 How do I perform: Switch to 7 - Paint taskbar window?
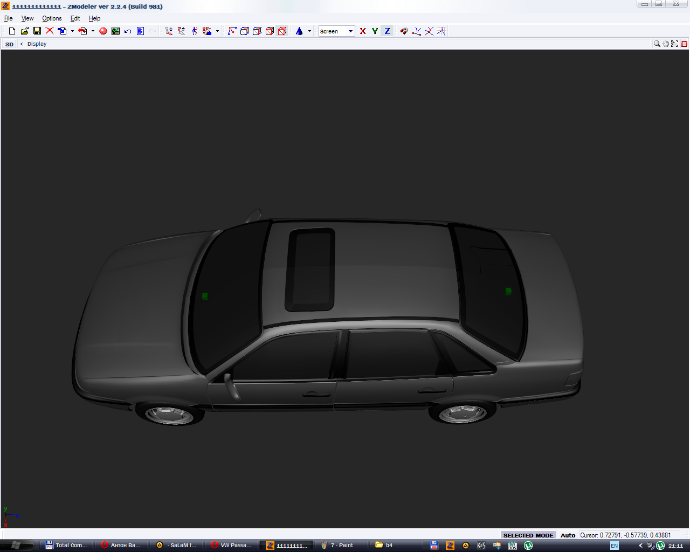[x=342, y=545]
